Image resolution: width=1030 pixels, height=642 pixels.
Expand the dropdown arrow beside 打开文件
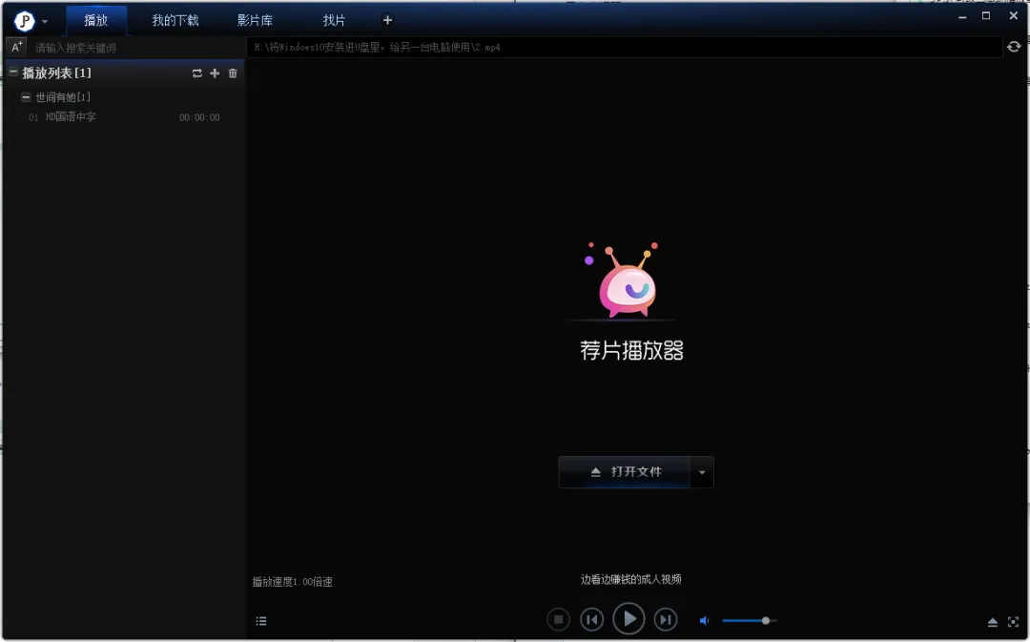[702, 472]
